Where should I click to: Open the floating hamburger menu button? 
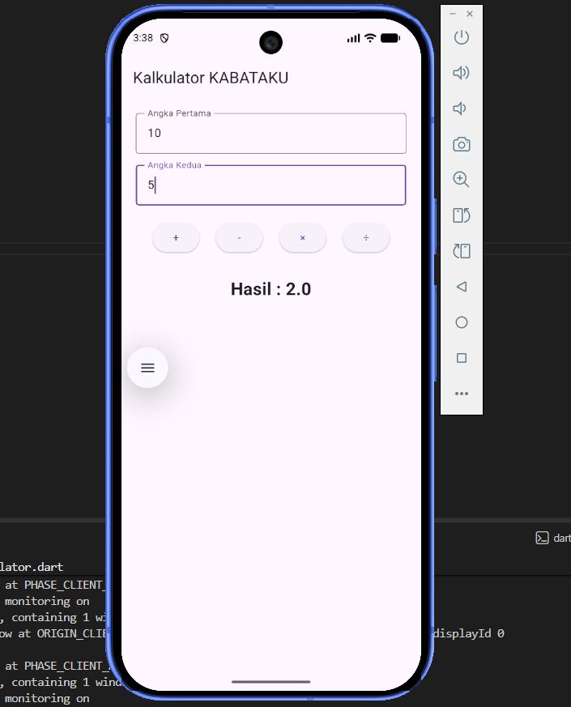[147, 368]
